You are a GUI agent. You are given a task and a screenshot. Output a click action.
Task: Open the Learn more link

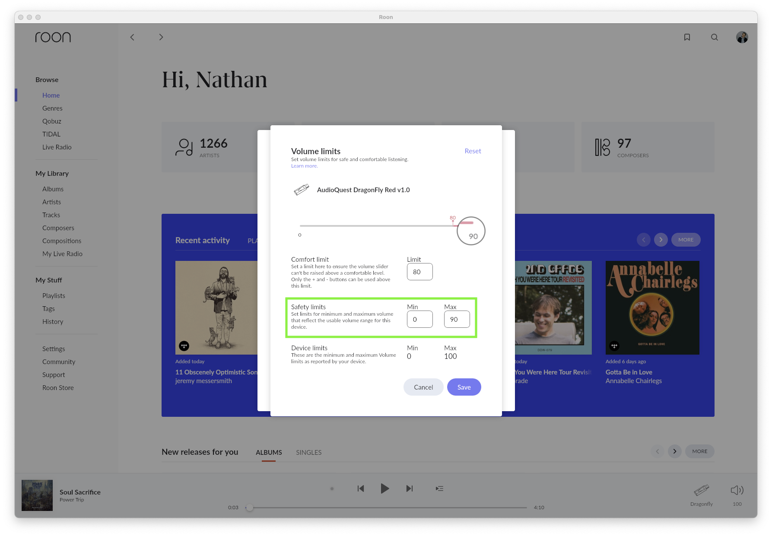[304, 166]
